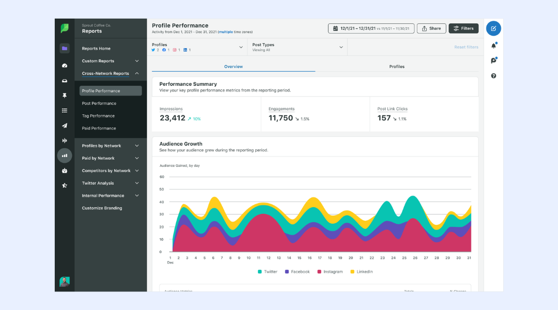558x310 pixels.
Task: Click the LinkedIn profile icon under Profiles
Action: point(185,50)
